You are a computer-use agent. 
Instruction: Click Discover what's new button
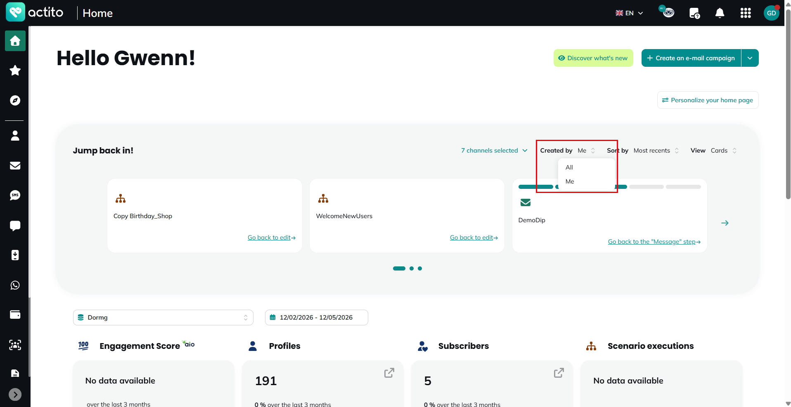coord(593,58)
